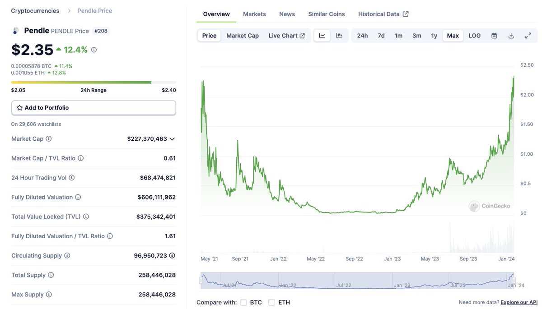Click external link icon on Live Chart

[x=302, y=36]
